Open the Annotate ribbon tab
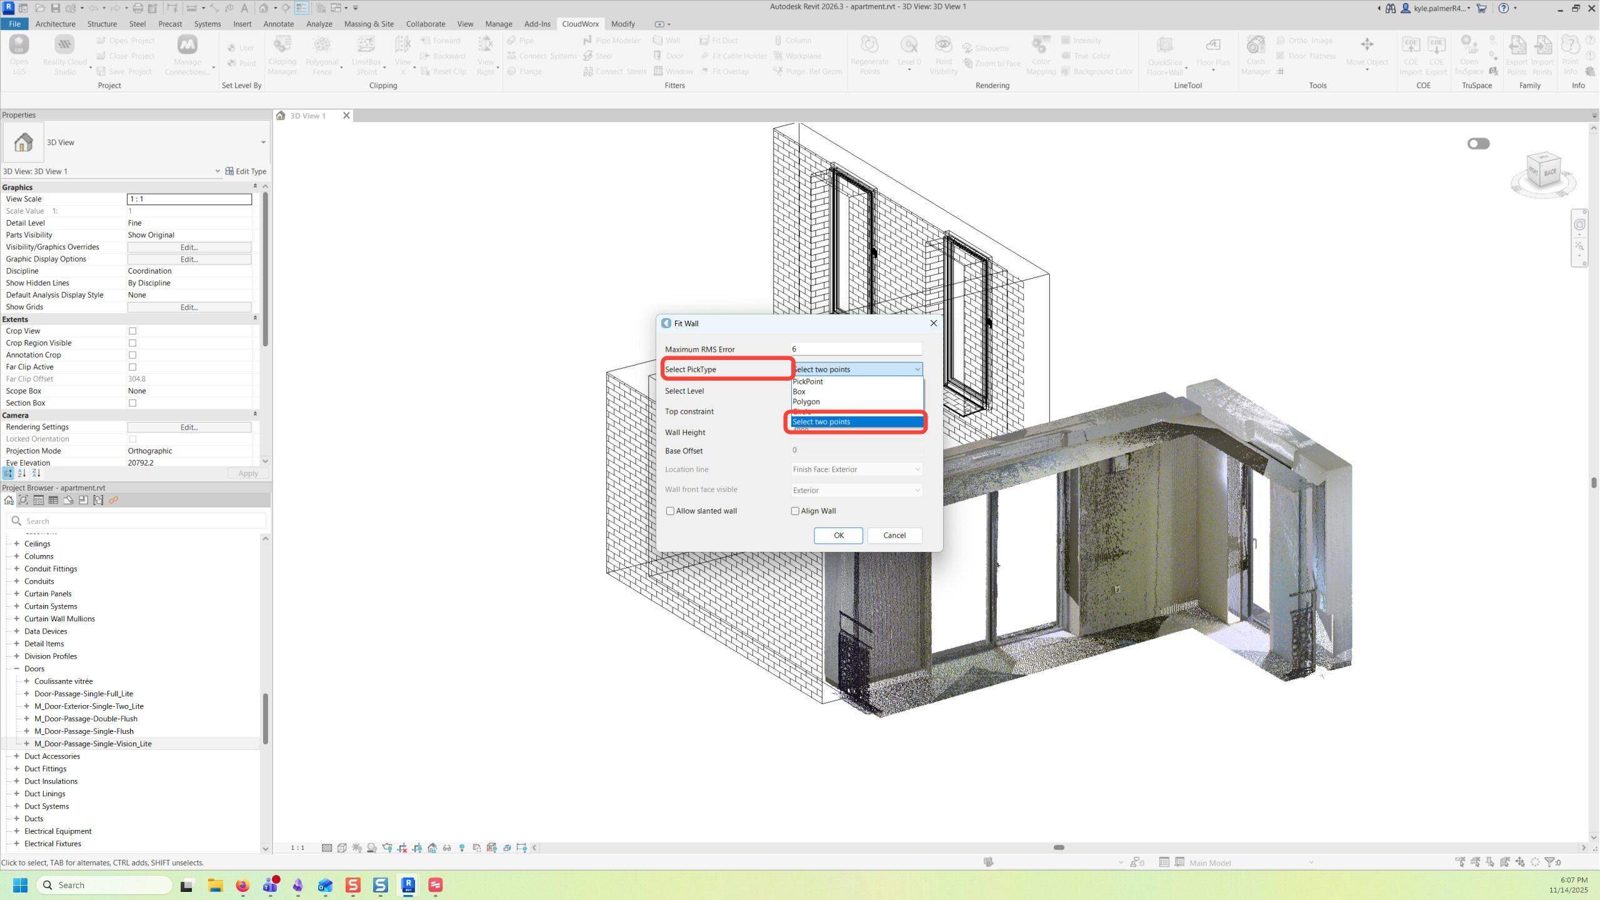 click(278, 24)
